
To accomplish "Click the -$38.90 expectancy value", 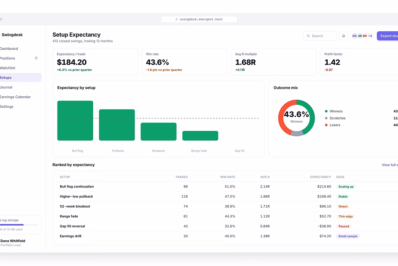I will tap(324, 226).
